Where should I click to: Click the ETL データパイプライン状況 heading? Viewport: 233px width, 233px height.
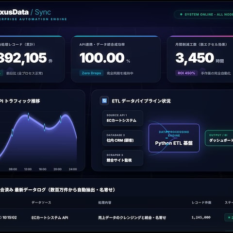point(141,101)
